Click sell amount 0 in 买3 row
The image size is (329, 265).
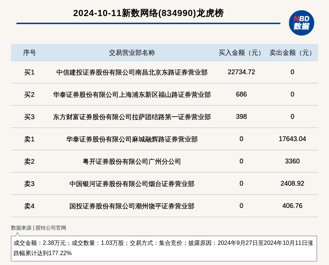292,117
